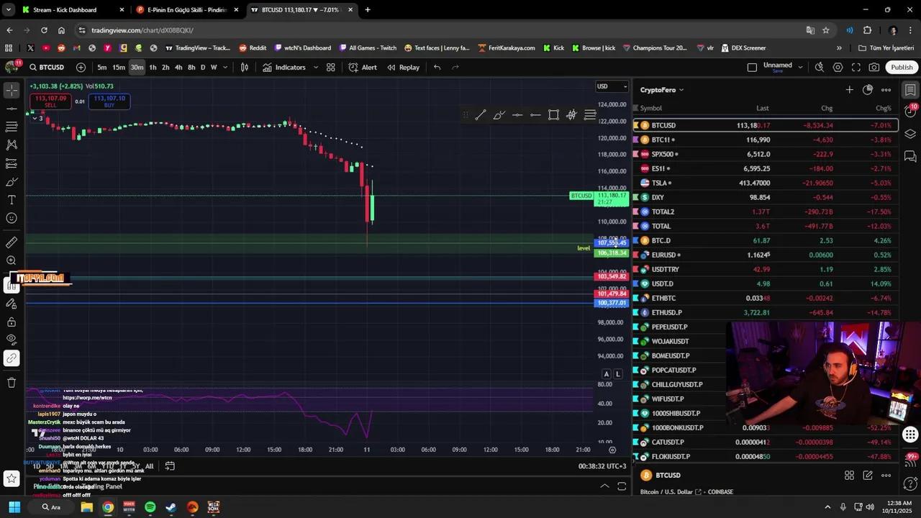This screenshot has height=518, width=921.
Task: Open the chart settings gear icon
Action: pyautogui.click(x=838, y=68)
